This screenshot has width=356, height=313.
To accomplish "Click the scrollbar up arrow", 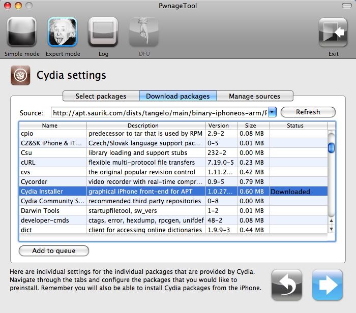I will point(332,221).
